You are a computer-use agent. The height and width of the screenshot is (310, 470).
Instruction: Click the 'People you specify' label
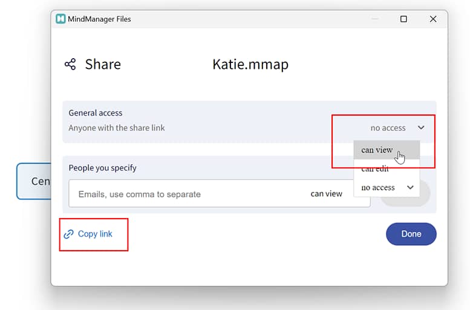(x=102, y=168)
